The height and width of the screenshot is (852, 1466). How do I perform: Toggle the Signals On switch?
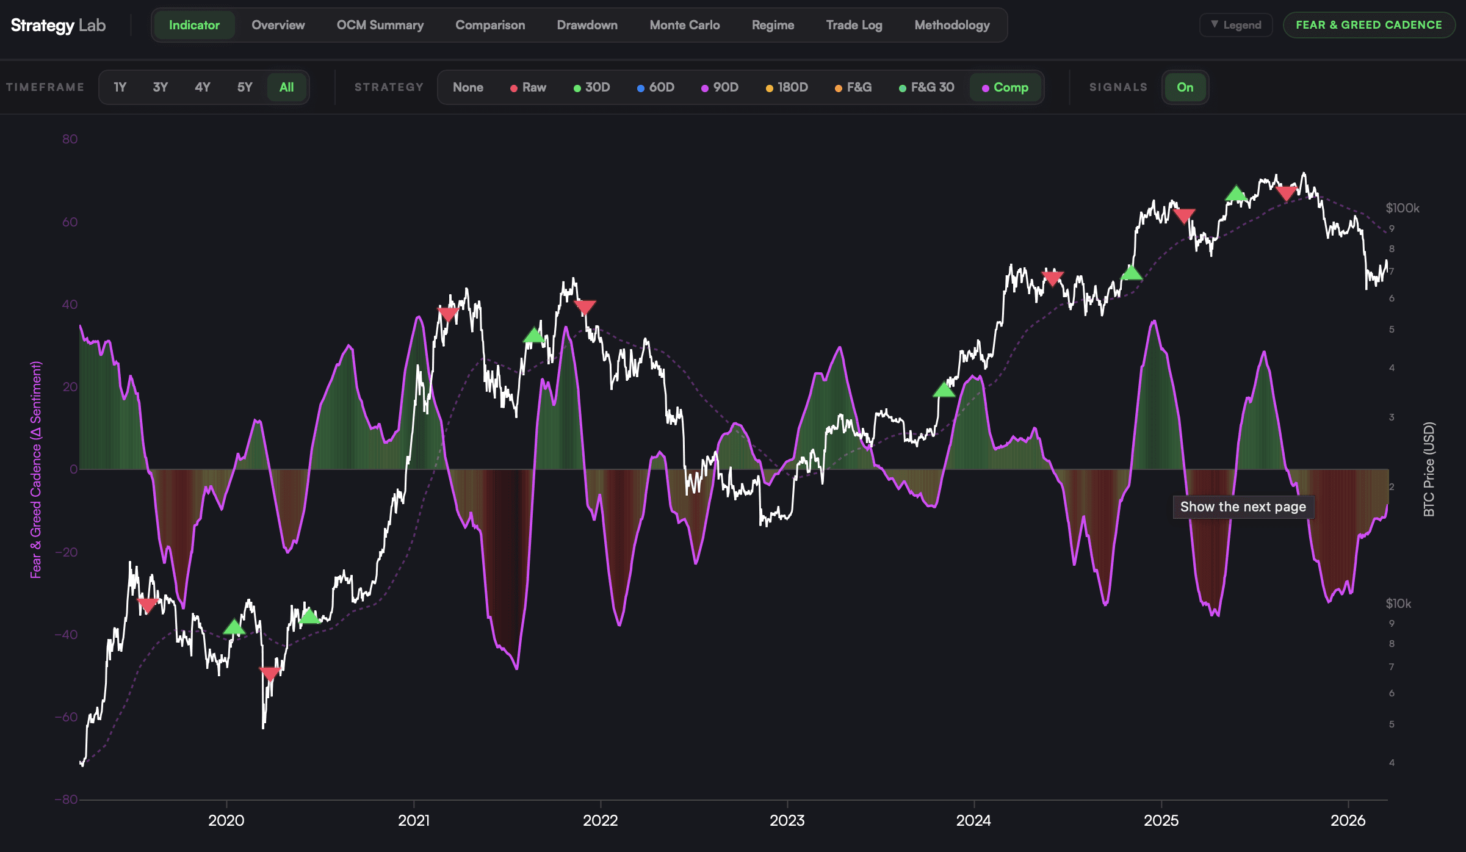click(x=1185, y=87)
